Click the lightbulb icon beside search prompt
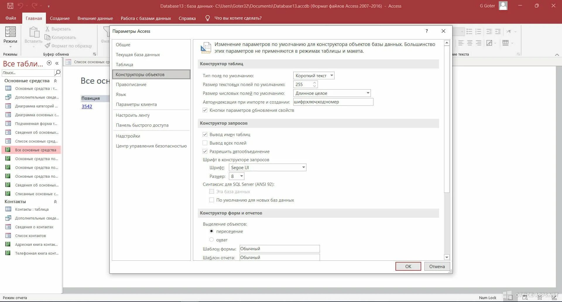 (x=208, y=18)
